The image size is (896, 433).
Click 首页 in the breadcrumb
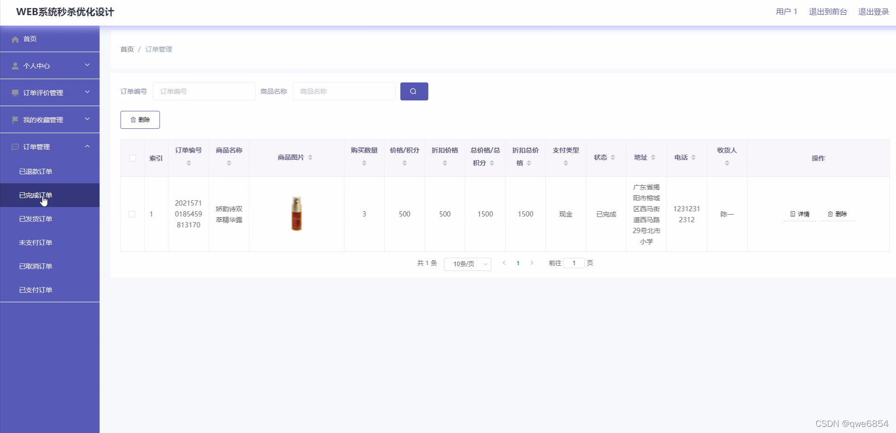pos(127,49)
